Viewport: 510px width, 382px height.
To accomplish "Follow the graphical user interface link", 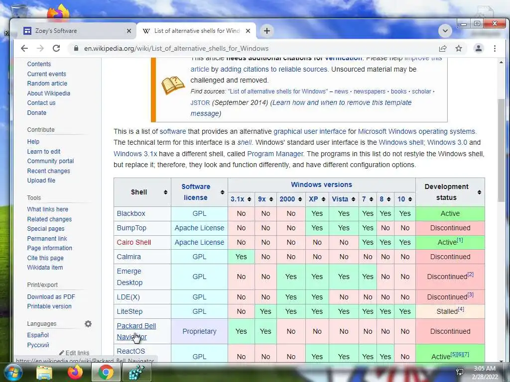I will pos(310,131).
